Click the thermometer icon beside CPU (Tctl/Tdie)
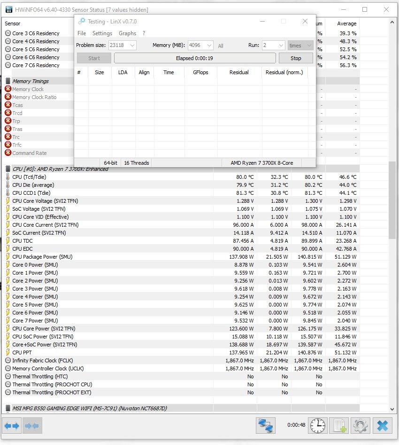Viewport: 399px width, 445px height. (x=8, y=177)
